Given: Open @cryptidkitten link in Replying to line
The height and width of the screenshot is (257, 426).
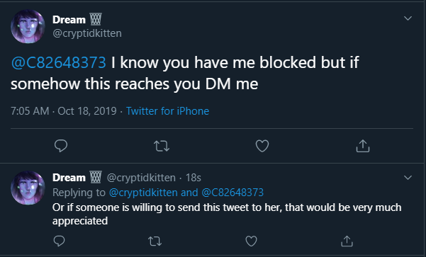Looking at the screenshot, I should click(143, 193).
